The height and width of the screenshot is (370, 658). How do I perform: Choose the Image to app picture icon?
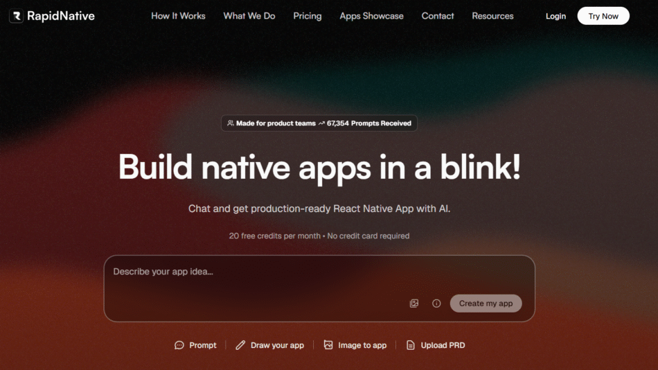[328, 345]
